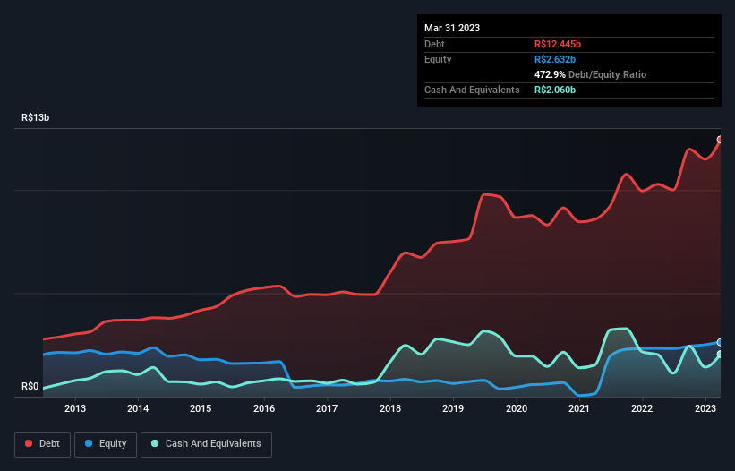
Task: Click the 2013 x-axis label
Action: 75,408
